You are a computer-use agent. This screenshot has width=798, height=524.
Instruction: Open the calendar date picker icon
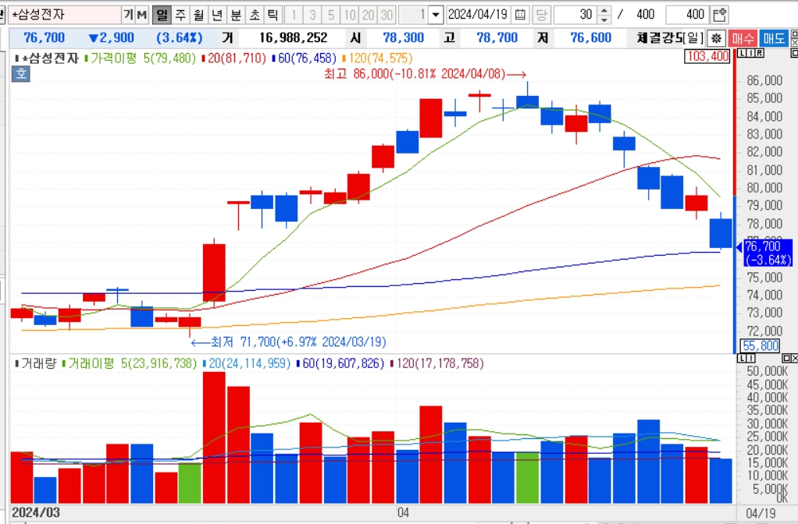pos(519,15)
